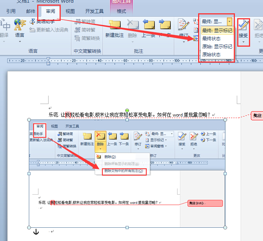Click the picture's bottom-middle sizing handle

[x=127, y=228]
